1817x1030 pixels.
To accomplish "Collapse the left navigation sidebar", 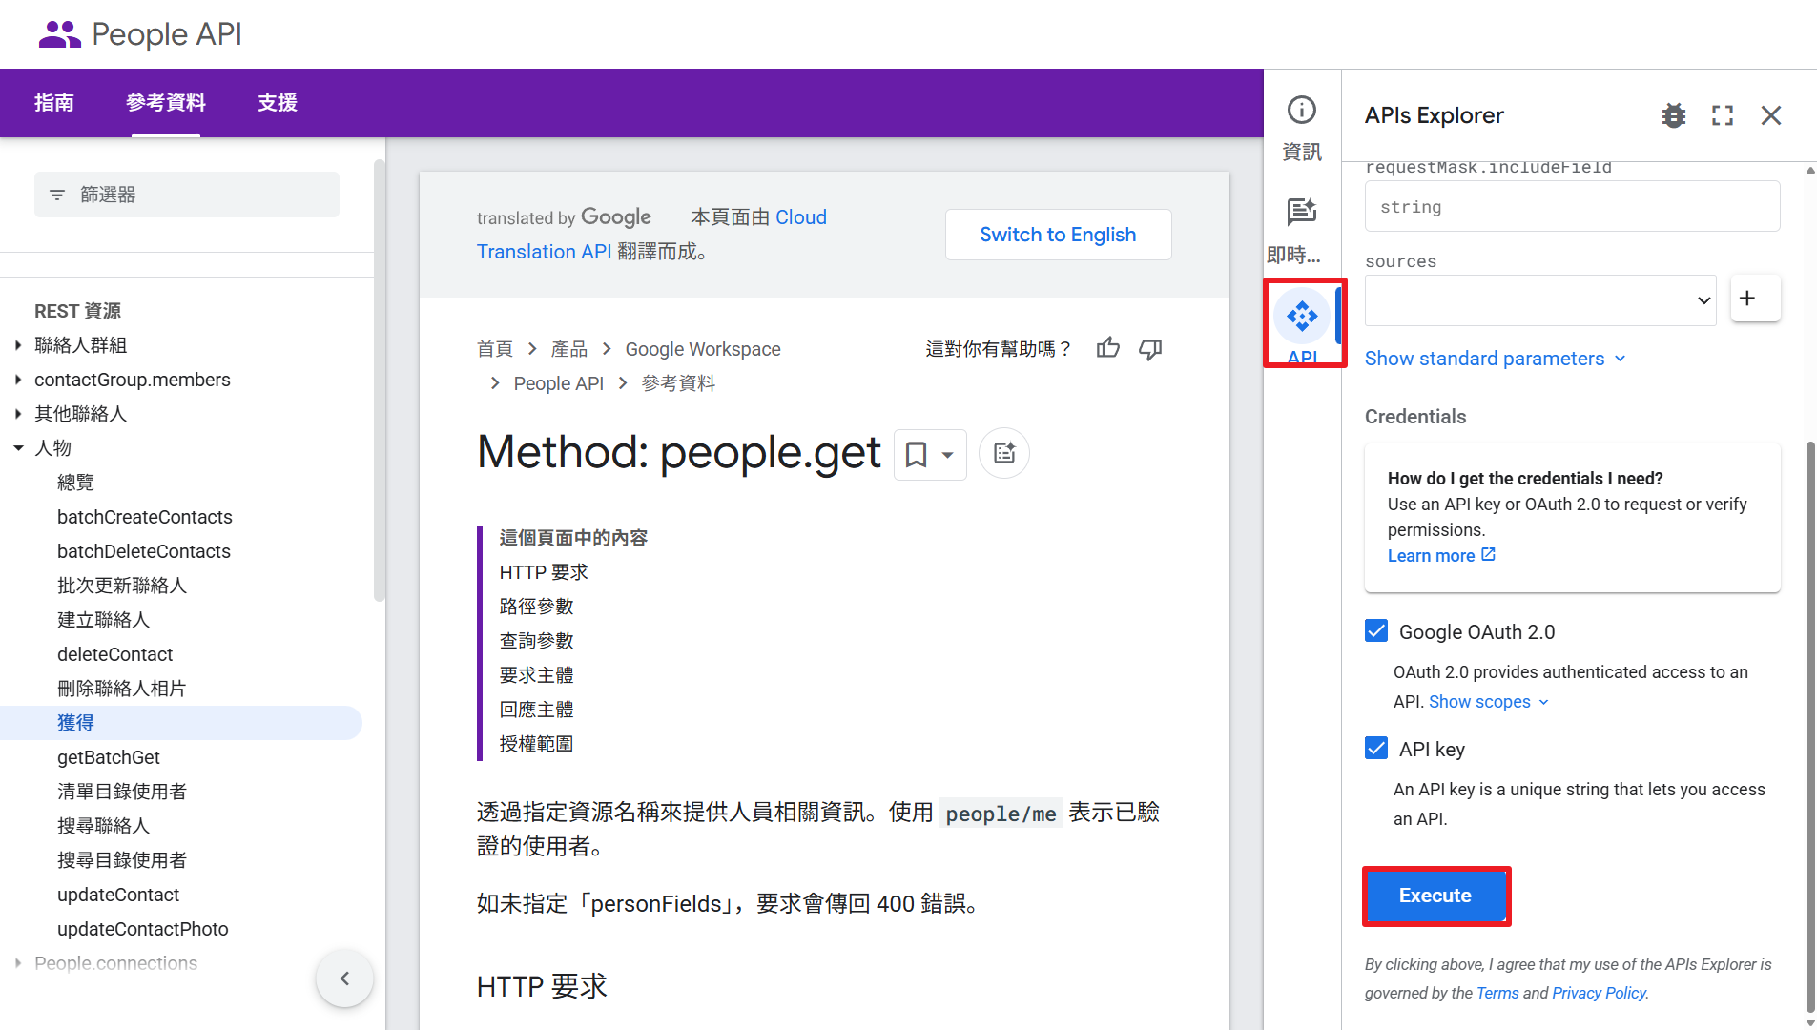I will [345, 978].
